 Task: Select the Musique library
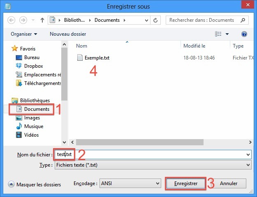point(33,126)
